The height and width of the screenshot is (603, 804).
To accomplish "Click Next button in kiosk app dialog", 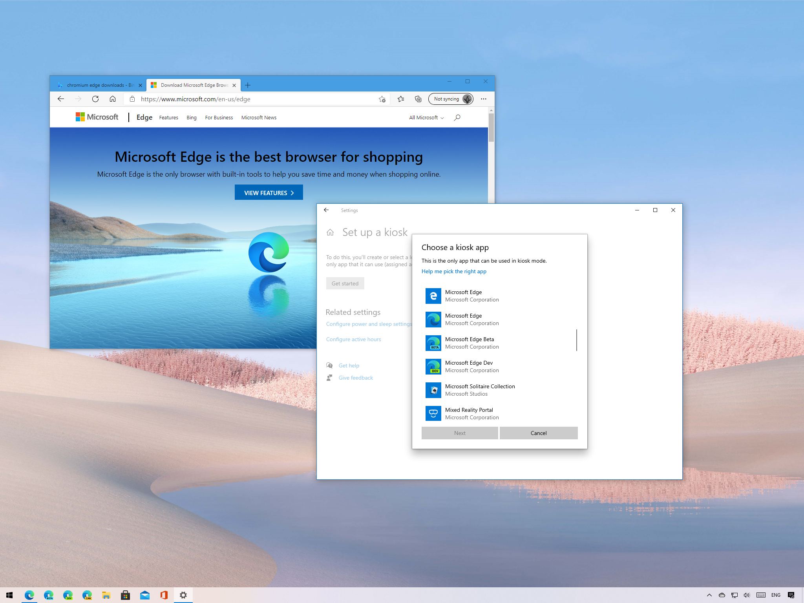I will [460, 433].
